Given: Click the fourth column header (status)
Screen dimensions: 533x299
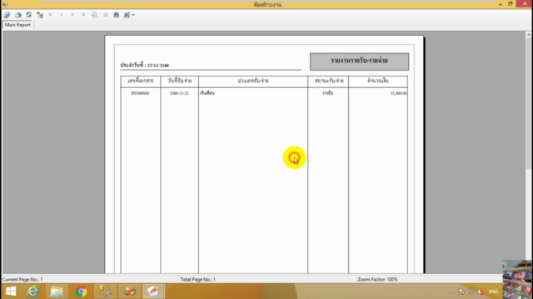Looking at the screenshot, I should (x=328, y=81).
